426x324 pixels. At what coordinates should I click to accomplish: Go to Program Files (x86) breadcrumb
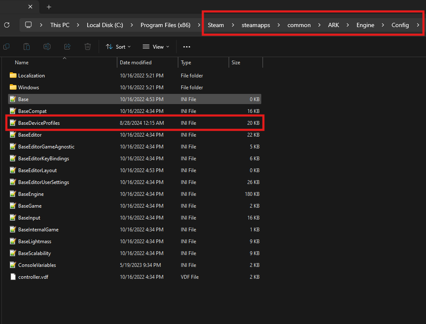[x=165, y=25]
